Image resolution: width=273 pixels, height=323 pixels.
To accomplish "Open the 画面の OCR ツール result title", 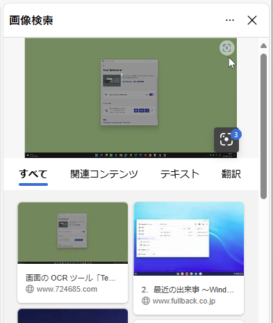I will tap(71, 278).
